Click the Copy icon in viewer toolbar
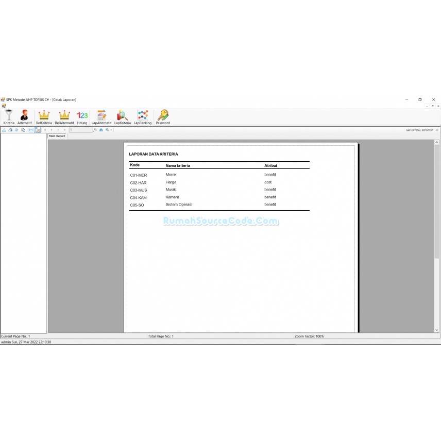This screenshot has width=441, height=441. pos(23,130)
